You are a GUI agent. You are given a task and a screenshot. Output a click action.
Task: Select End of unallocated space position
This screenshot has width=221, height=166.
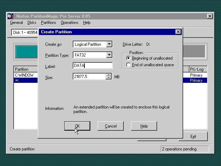click(x=150, y=65)
